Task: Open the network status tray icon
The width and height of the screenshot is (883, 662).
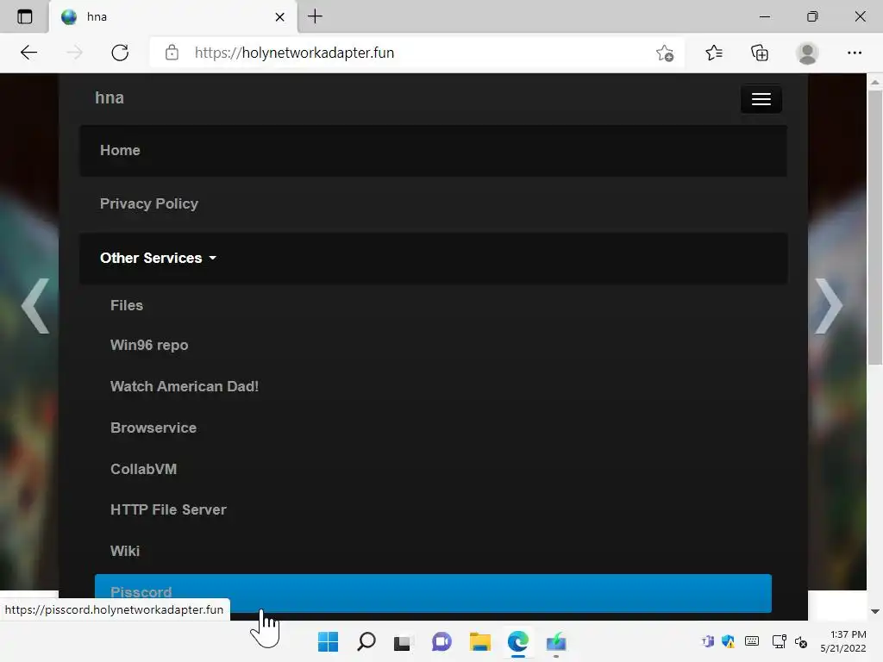Action: click(780, 641)
